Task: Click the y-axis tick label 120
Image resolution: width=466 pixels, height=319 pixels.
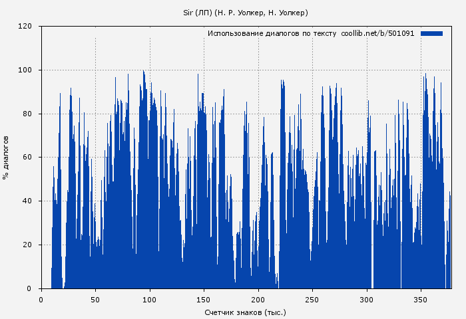Action: (25, 27)
